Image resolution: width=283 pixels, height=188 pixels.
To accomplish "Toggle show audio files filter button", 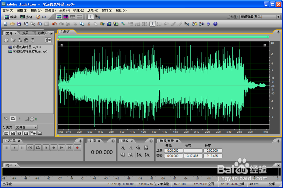I will [x=6, y=133].
